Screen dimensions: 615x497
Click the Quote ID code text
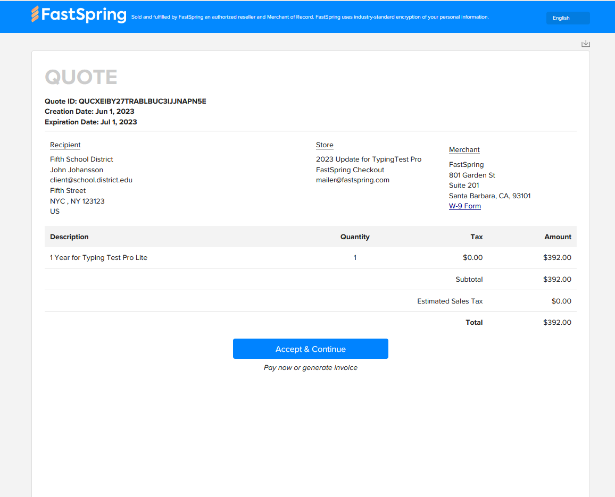pos(142,101)
